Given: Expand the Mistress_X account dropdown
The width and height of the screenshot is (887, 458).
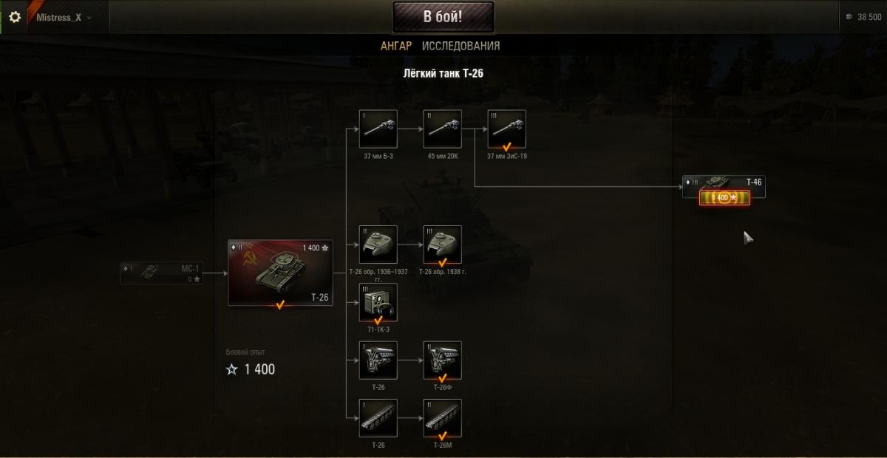Looking at the screenshot, I should click(64, 17).
